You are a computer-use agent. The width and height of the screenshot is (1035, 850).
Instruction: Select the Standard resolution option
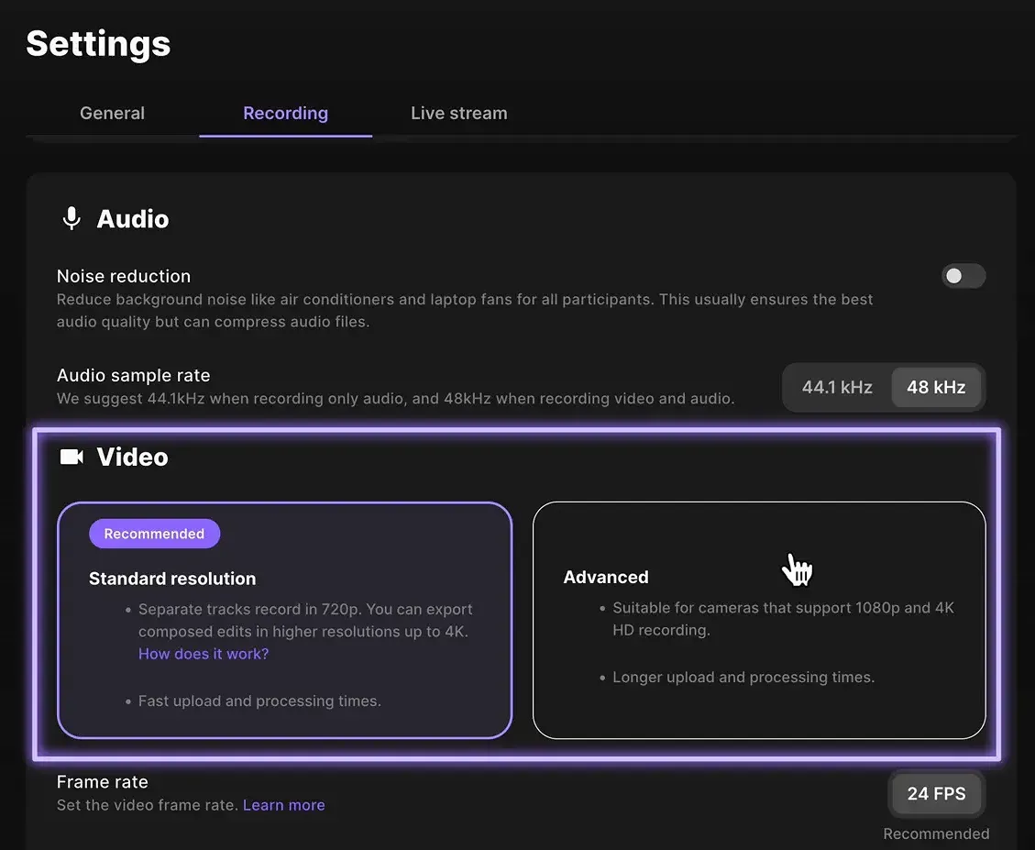click(x=285, y=619)
